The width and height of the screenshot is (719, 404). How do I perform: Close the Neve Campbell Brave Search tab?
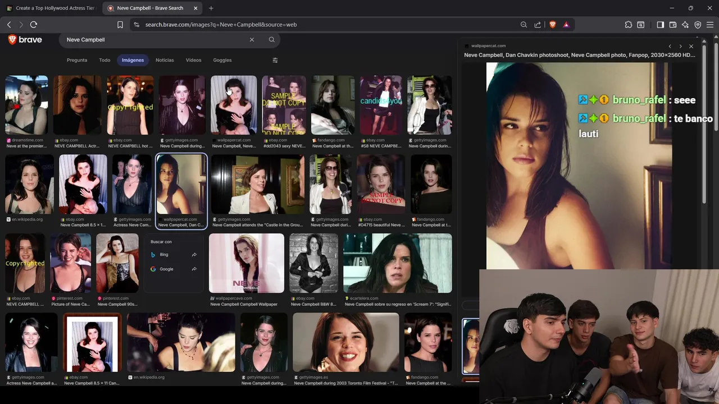pyautogui.click(x=195, y=8)
